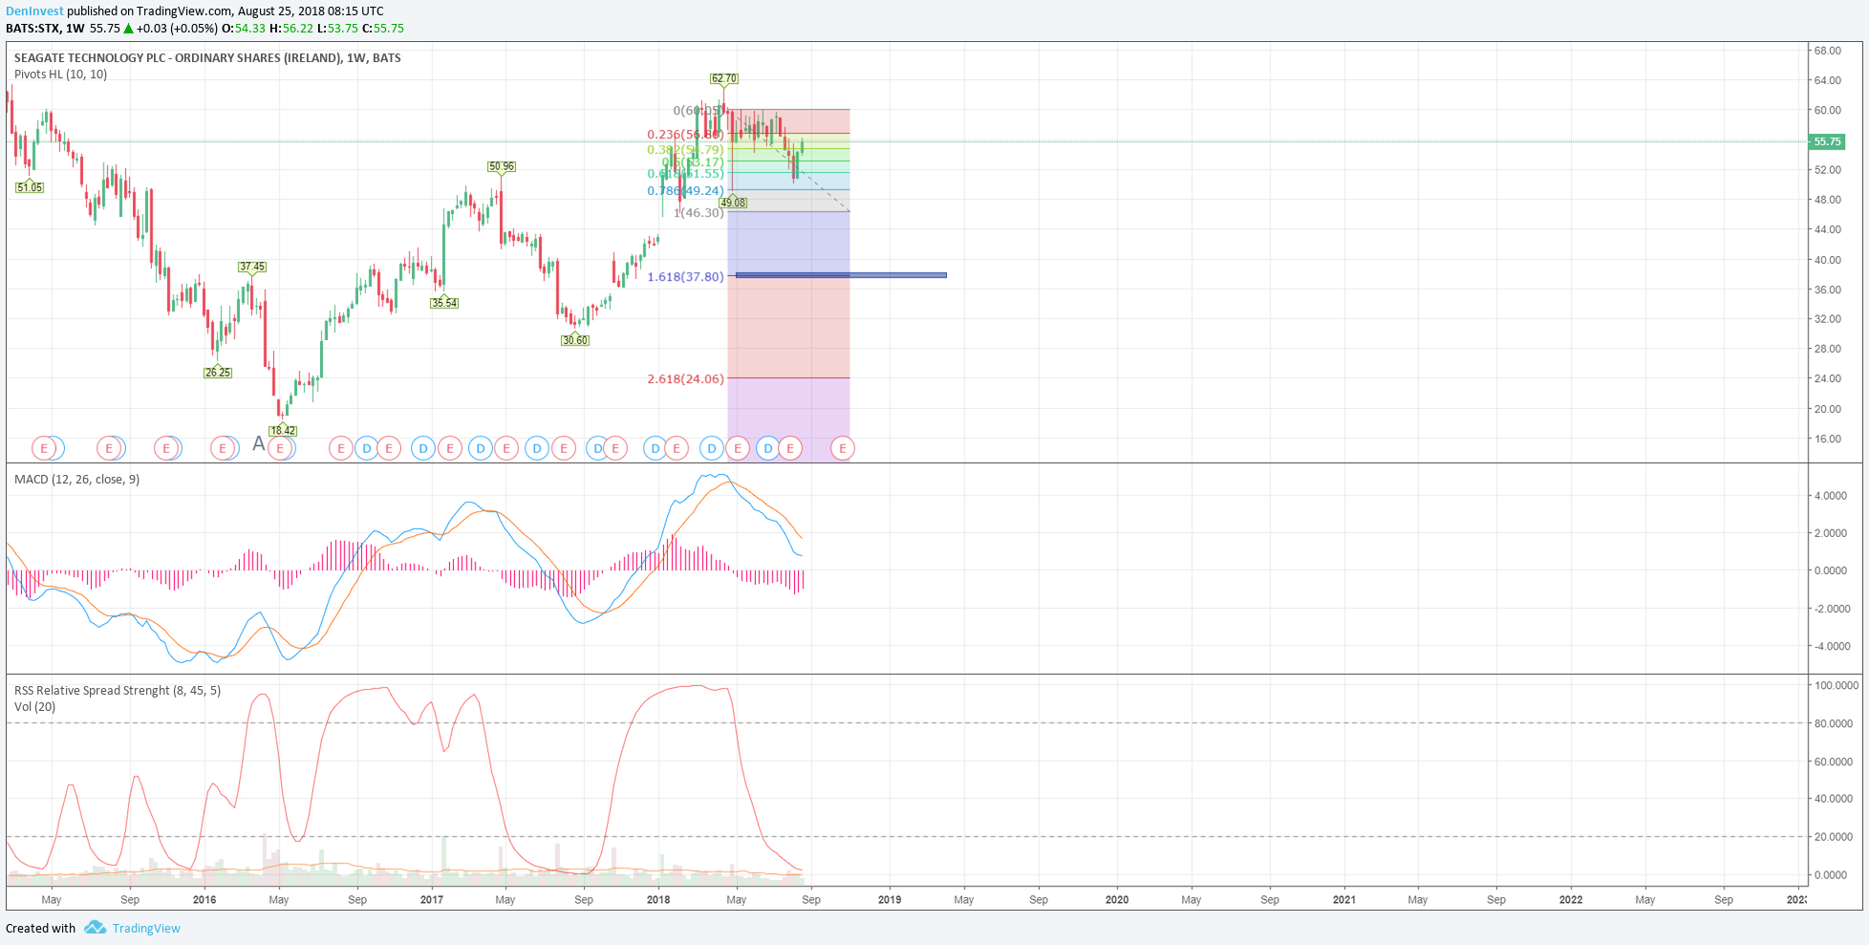Click the 68.00 label on the price axis
1869x945 pixels.
1828,50
